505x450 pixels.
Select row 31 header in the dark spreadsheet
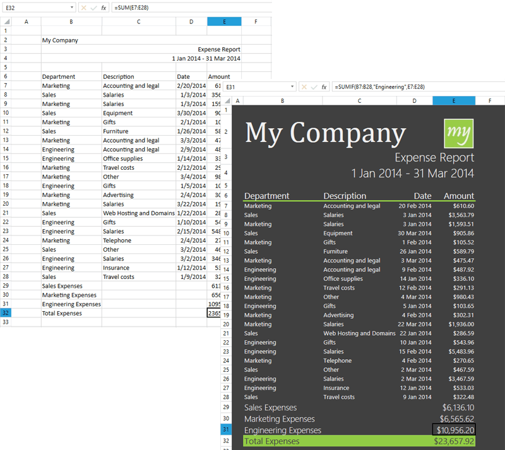pyautogui.click(x=226, y=430)
